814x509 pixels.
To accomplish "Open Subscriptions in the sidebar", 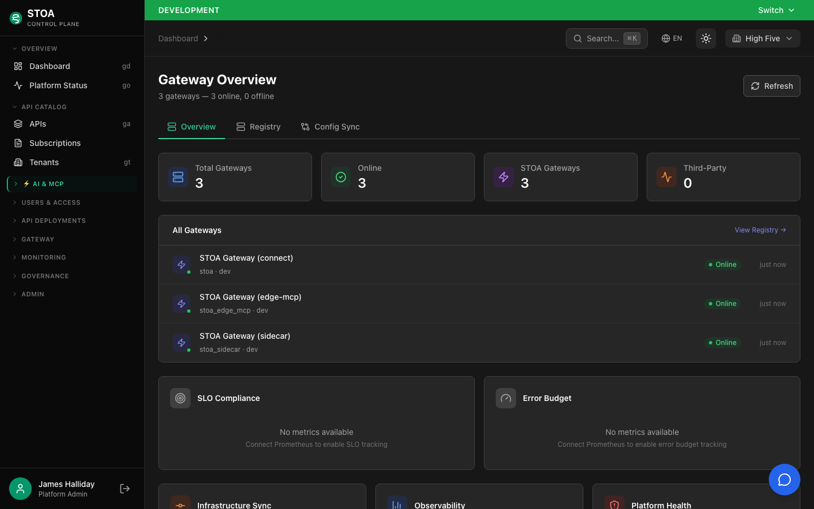I will tap(72, 143).
